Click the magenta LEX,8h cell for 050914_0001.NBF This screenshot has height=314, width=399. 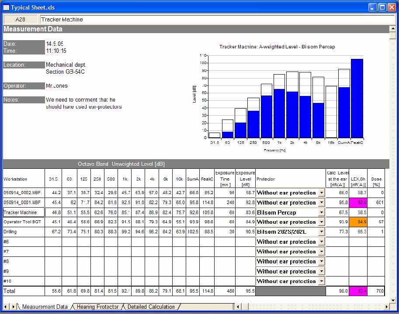tap(358, 202)
